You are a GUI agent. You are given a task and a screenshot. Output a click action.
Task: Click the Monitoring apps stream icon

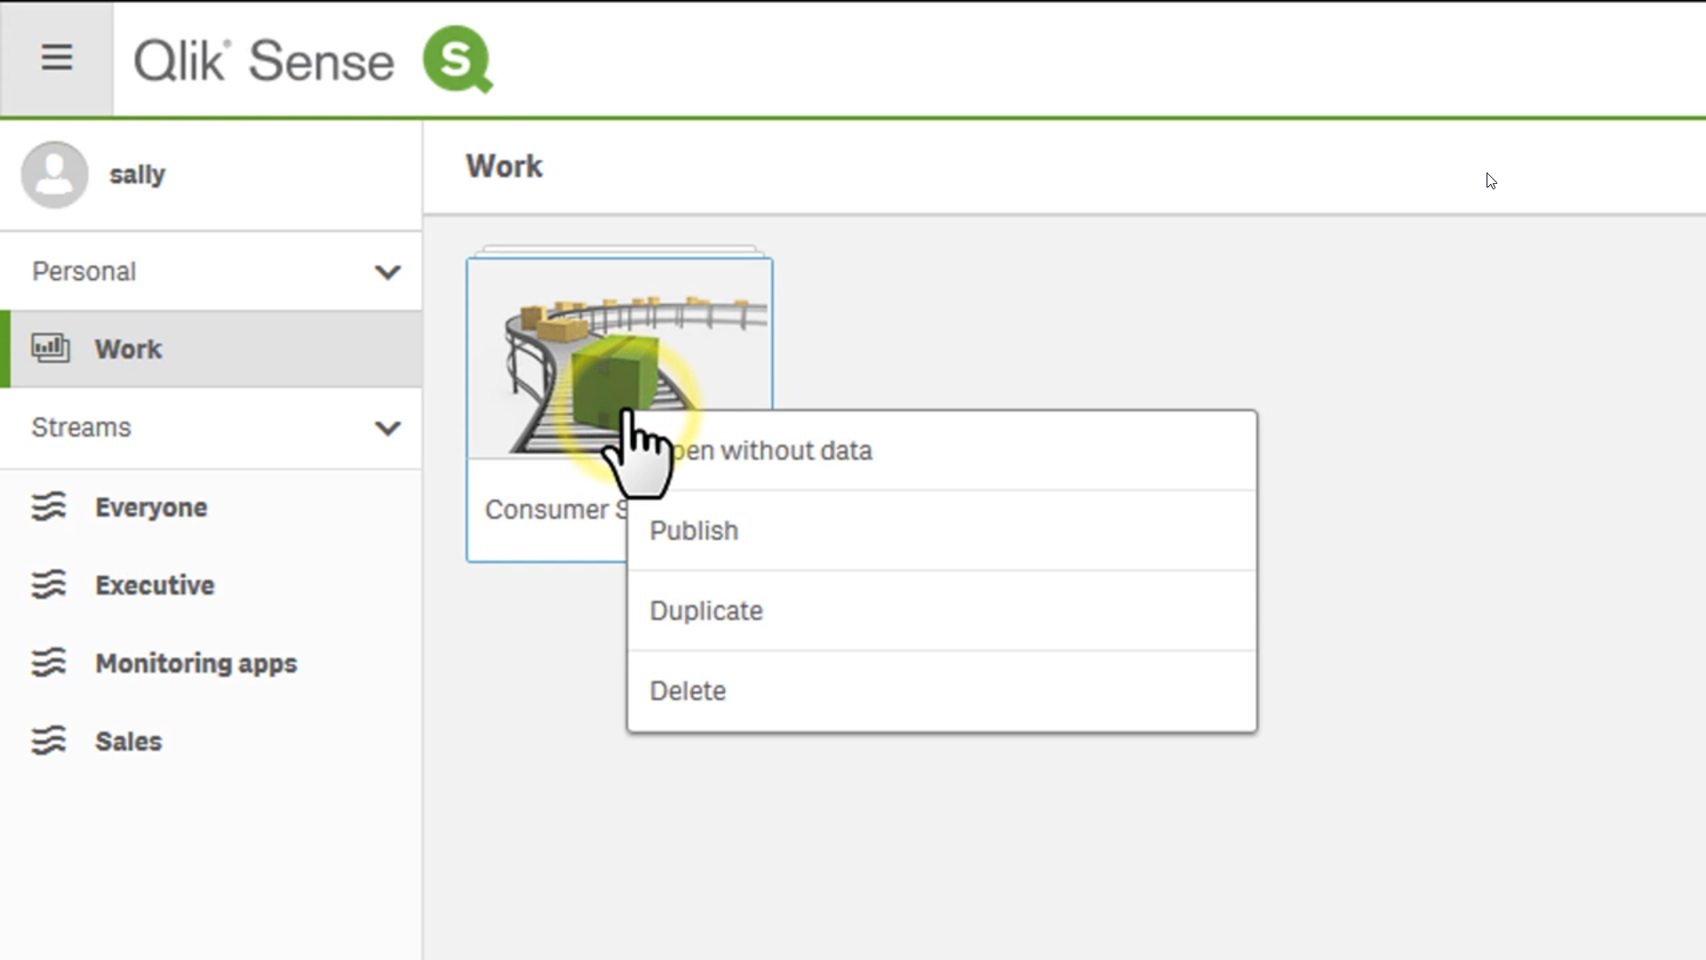(x=49, y=663)
